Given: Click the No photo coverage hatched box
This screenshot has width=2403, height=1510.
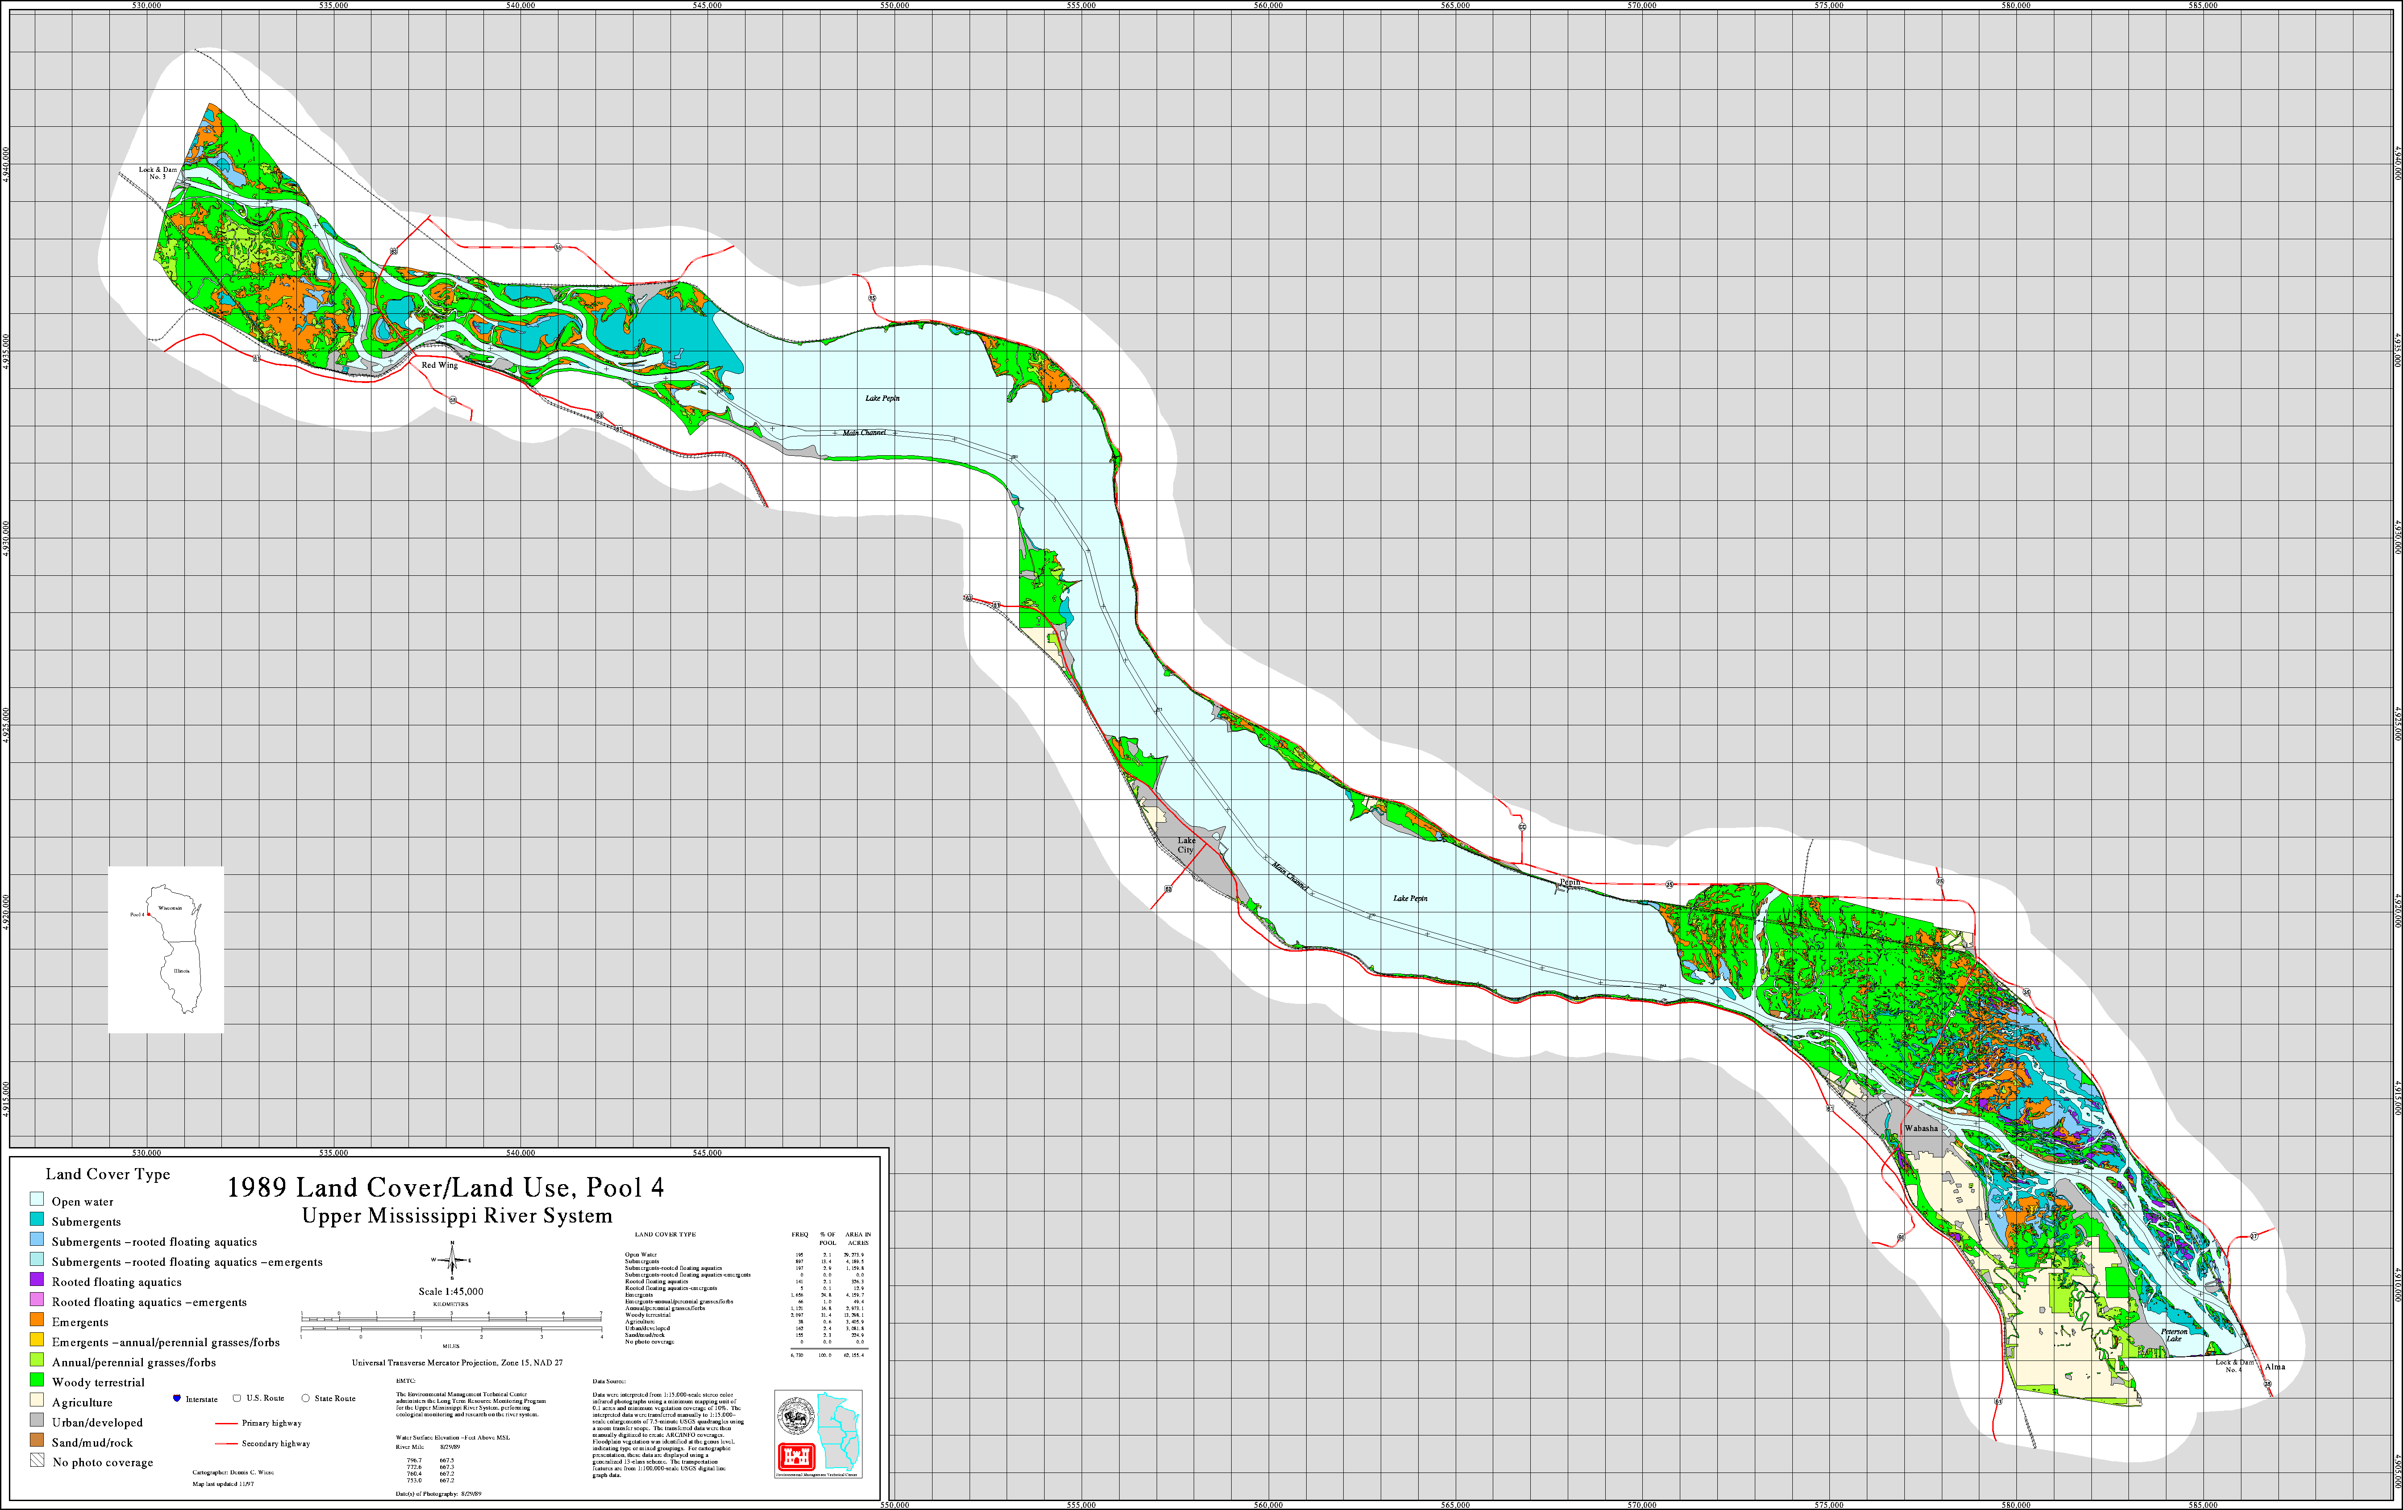Looking at the screenshot, I should [x=37, y=1461].
